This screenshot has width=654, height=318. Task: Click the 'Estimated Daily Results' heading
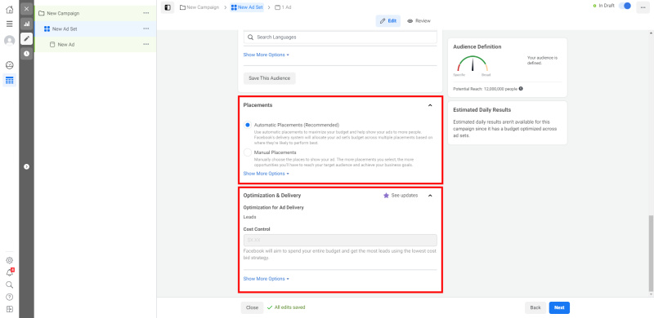pyautogui.click(x=482, y=110)
